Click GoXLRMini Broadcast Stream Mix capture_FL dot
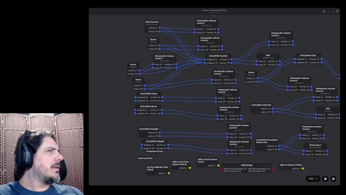 point(279,146)
